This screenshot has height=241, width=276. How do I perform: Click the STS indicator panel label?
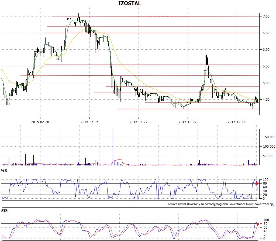(4, 211)
